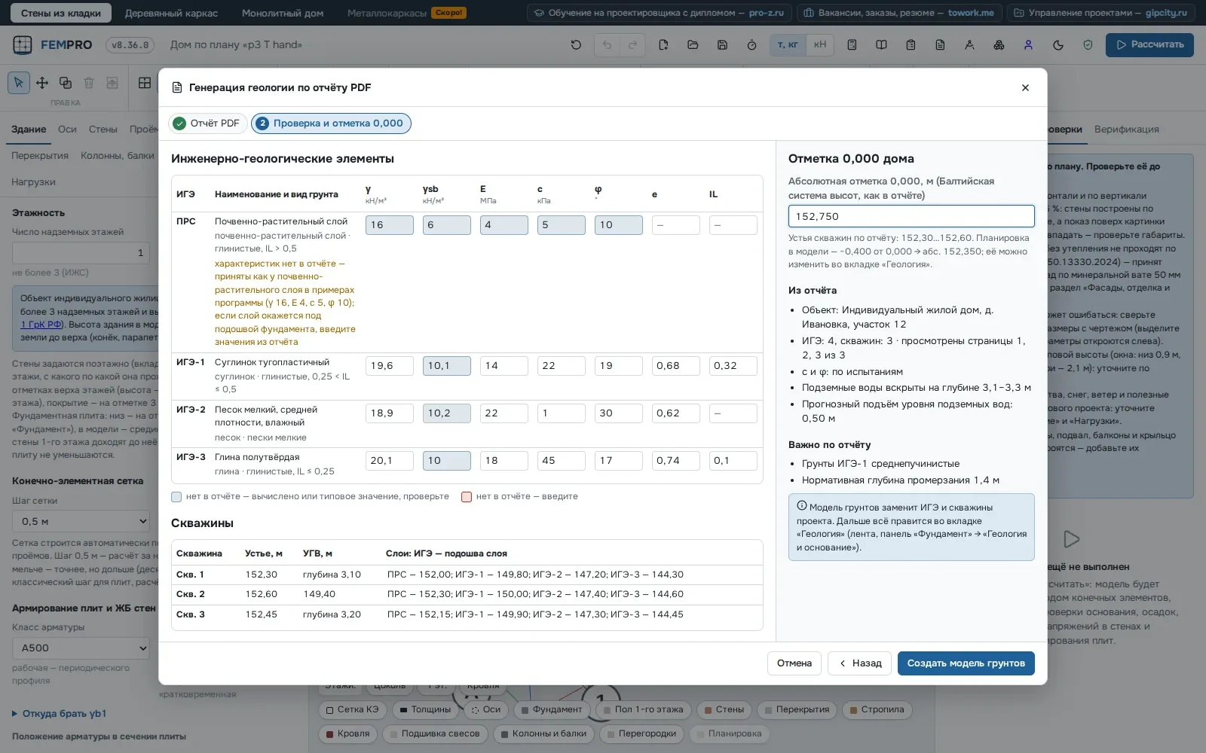Open the Шаг сетки 0,5 м dropdown
The width and height of the screenshot is (1206, 753).
(81, 521)
